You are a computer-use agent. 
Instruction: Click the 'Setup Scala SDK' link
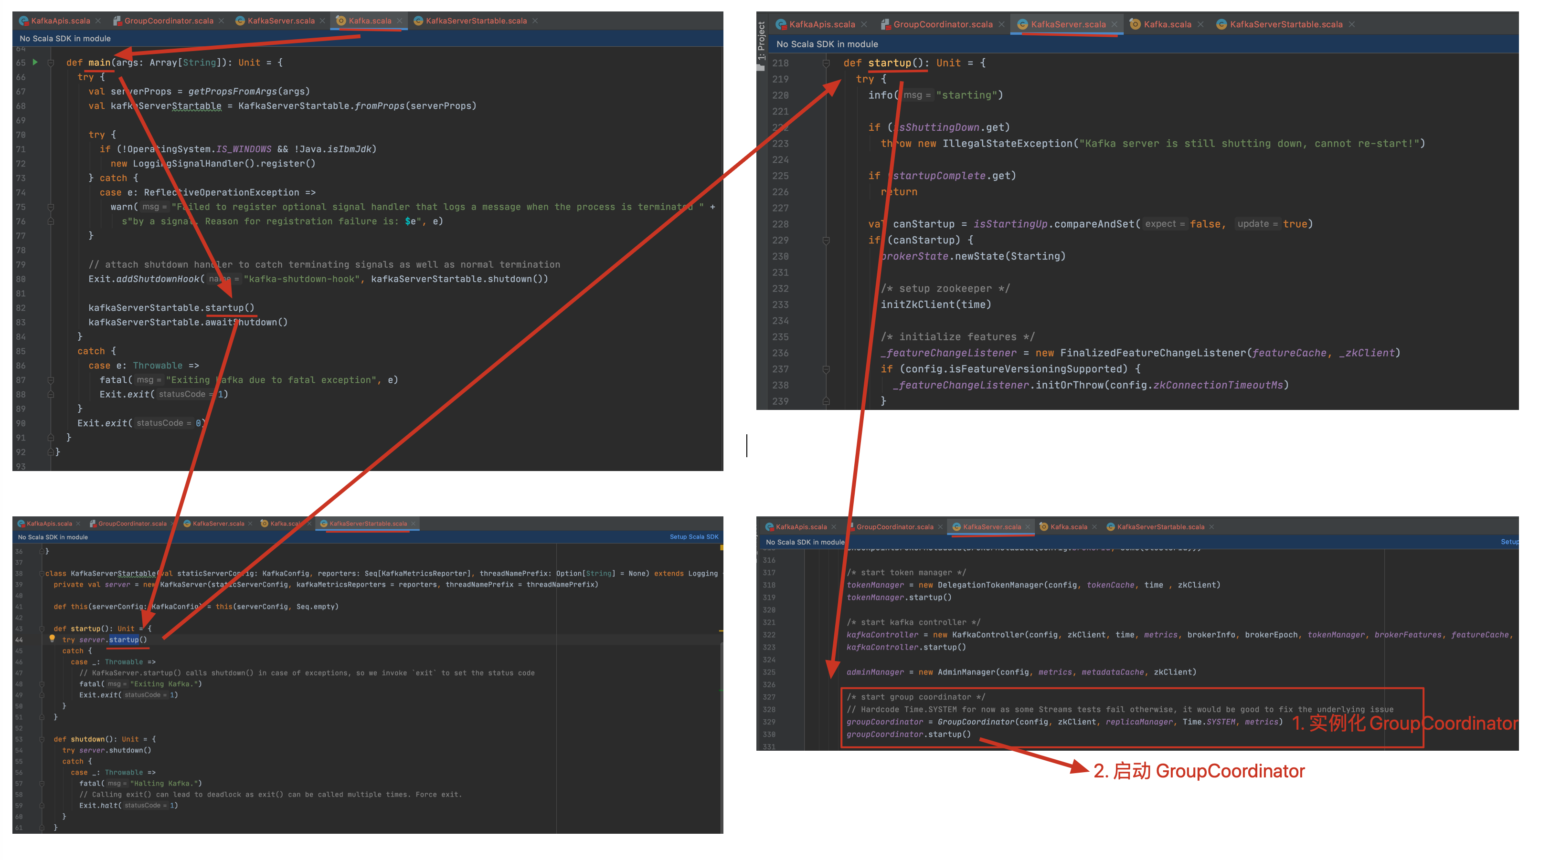(694, 536)
